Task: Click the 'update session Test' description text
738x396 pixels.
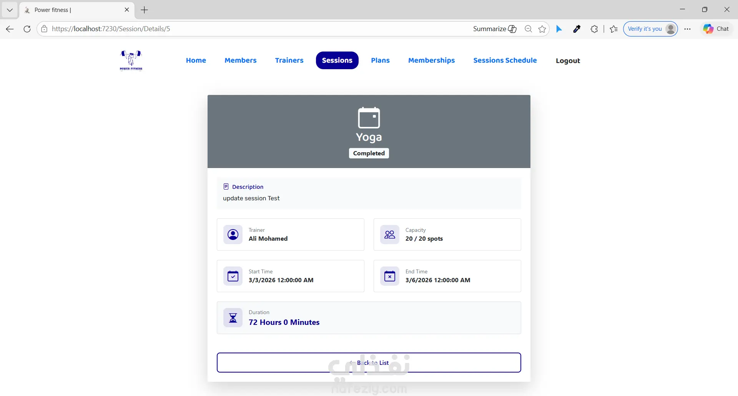Action: (x=251, y=198)
